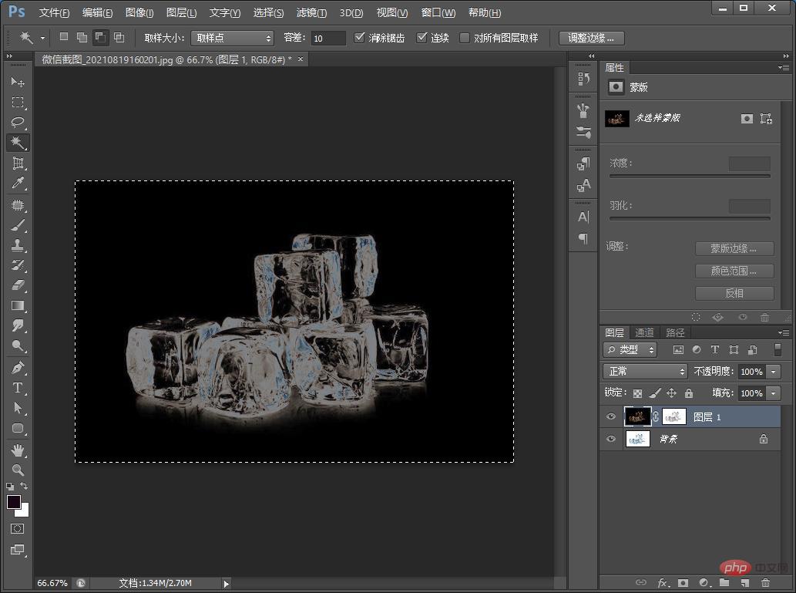The height and width of the screenshot is (593, 796).
Task: Hide the 图层 1 layer visibility
Action: coord(611,417)
